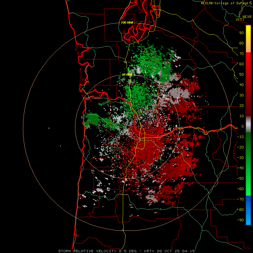
Task: Click the "70" value on the velocity scale
Action: coord(241,54)
